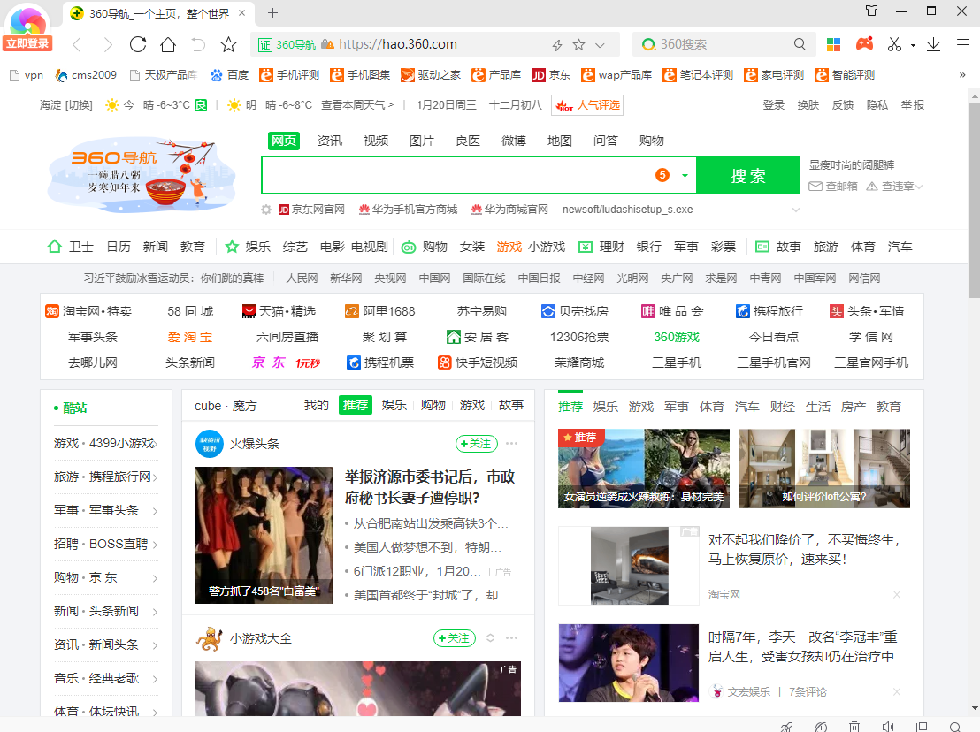
Task: Open the 百度 bookmark
Action: coord(229,75)
